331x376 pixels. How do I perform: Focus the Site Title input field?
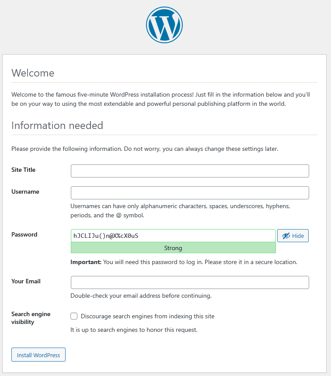190,171
